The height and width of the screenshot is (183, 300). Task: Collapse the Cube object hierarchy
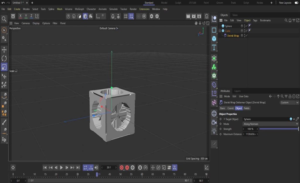[x=220, y=31]
